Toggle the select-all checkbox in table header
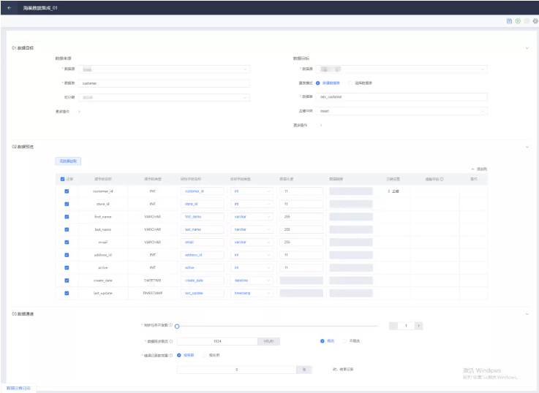This screenshot has width=539, height=393. [63, 178]
